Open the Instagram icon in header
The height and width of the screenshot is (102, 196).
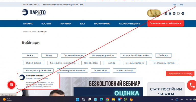pos(178,14)
